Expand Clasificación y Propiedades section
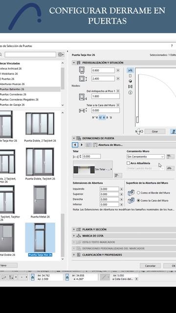The width and height of the screenshot is (176, 313). 74,255
